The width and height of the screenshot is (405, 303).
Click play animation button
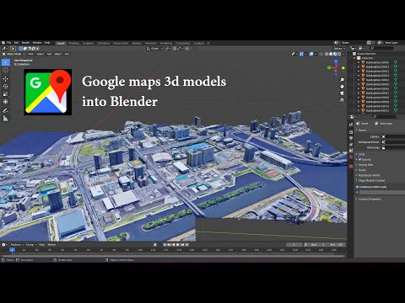tap(178, 245)
